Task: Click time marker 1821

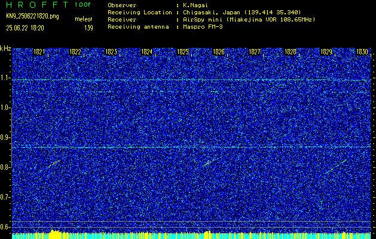Action: tap(39, 52)
